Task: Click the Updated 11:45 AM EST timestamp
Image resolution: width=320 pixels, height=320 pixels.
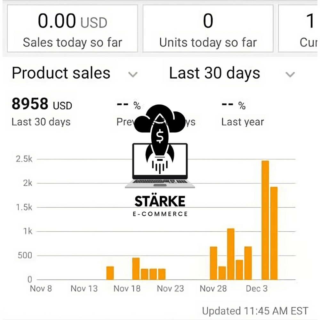Action: click(x=255, y=311)
